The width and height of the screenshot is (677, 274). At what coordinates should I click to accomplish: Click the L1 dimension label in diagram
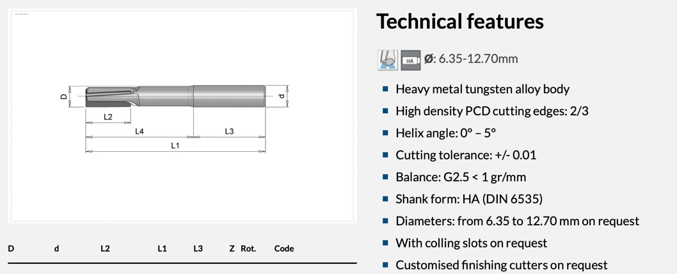point(175,146)
